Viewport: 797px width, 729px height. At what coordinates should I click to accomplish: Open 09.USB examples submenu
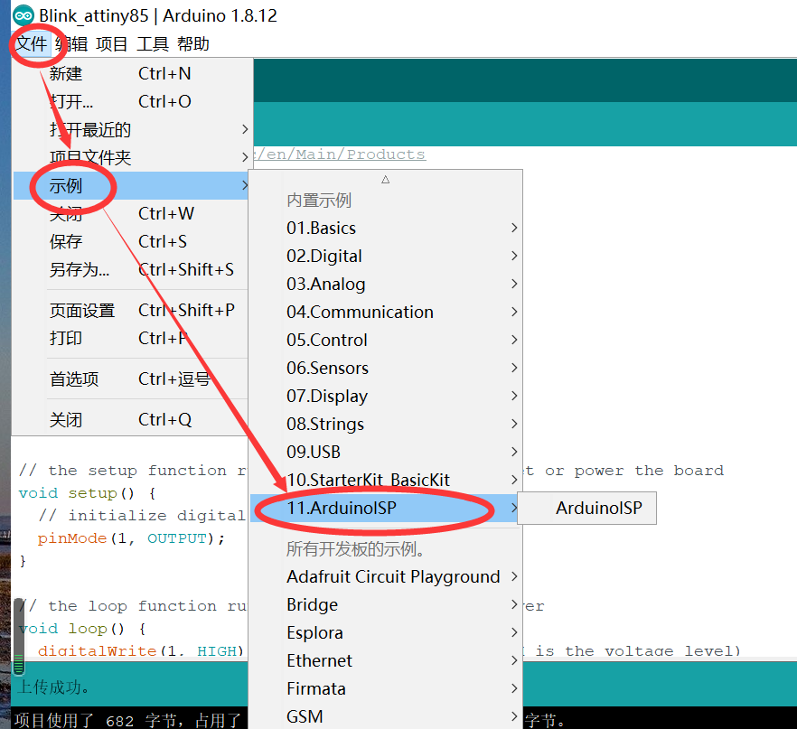pyautogui.click(x=387, y=452)
